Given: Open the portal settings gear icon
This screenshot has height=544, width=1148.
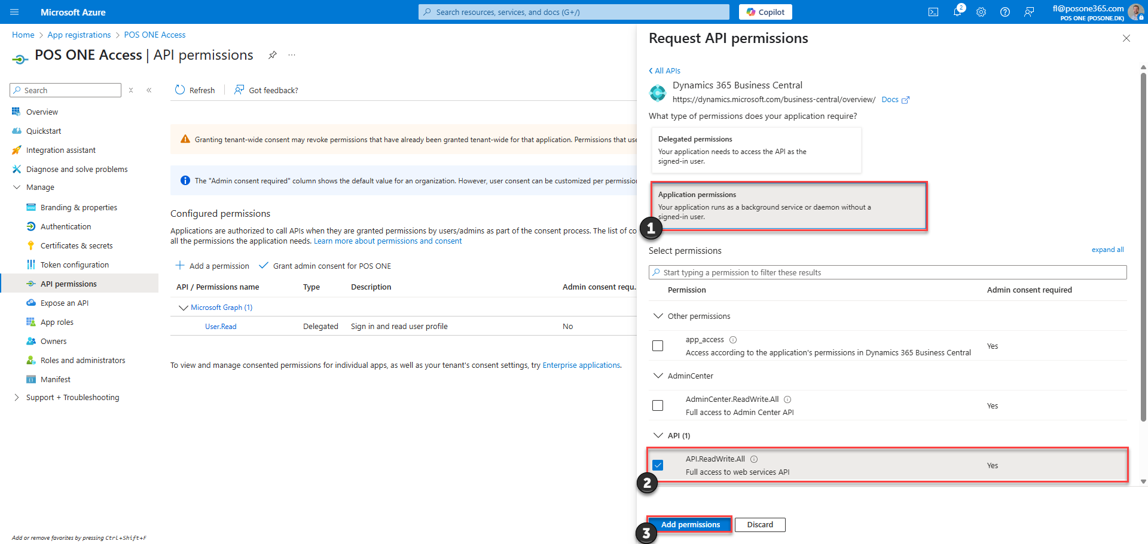Looking at the screenshot, I should (x=981, y=12).
